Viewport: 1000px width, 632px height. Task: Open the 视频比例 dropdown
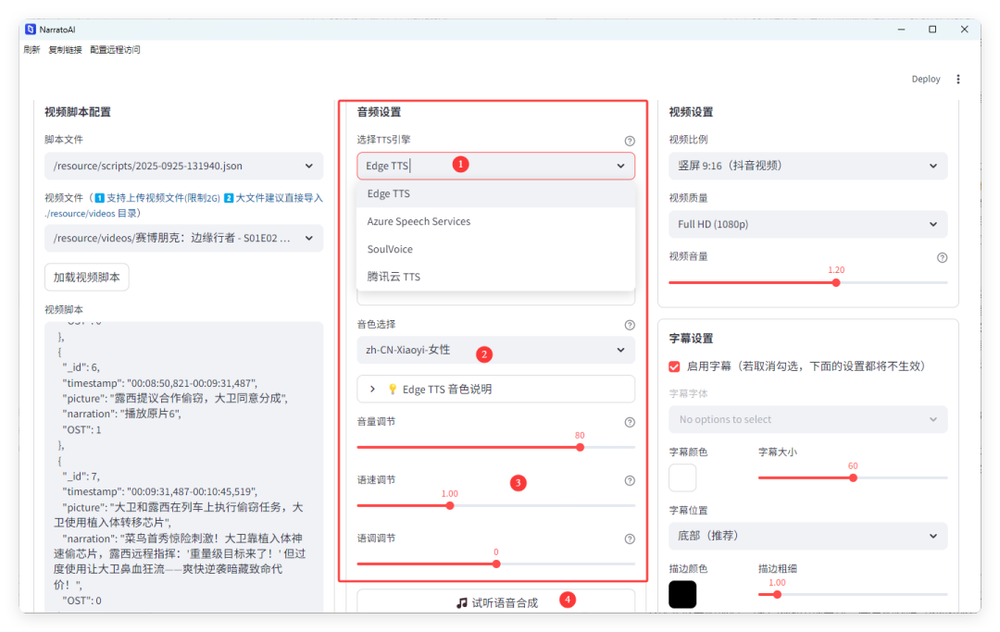pyautogui.click(x=807, y=166)
